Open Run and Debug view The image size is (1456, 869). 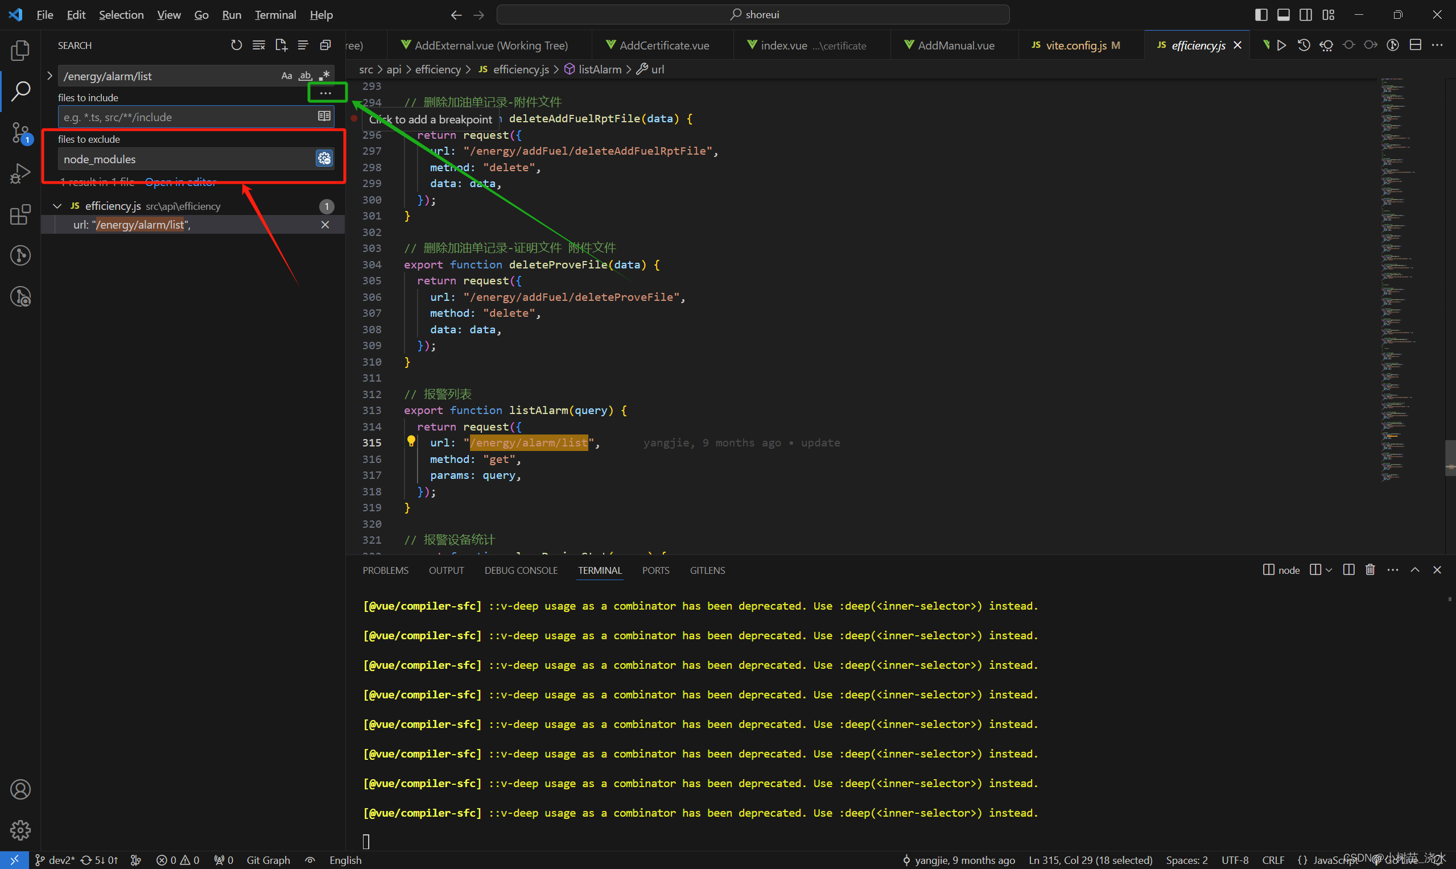[20, 173]
